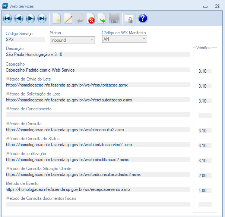Open the Status dropdown showing Inbound
Viewport: 225px width, 217px height.
[72, 40]
